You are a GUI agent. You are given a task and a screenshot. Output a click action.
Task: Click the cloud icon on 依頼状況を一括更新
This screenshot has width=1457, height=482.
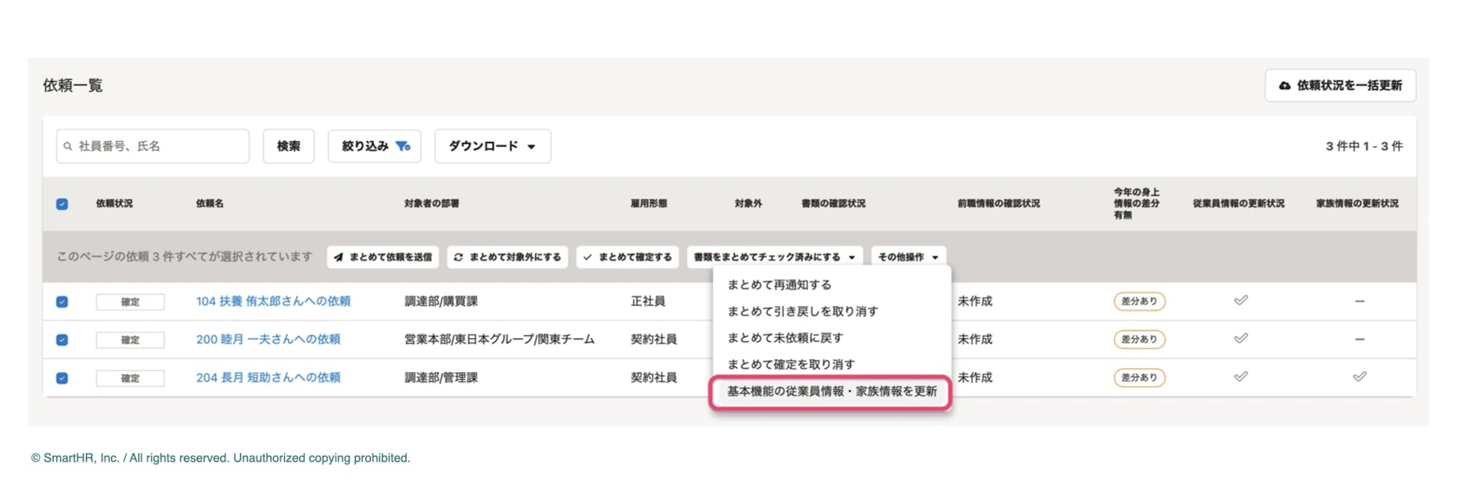pos(1285,85)
